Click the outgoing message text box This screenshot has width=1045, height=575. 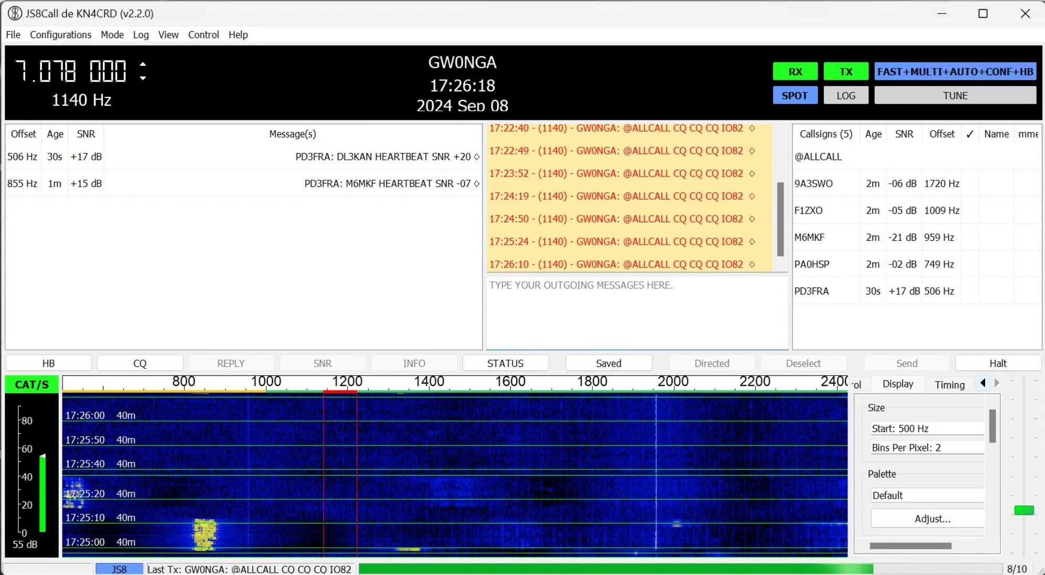point(637,313)
